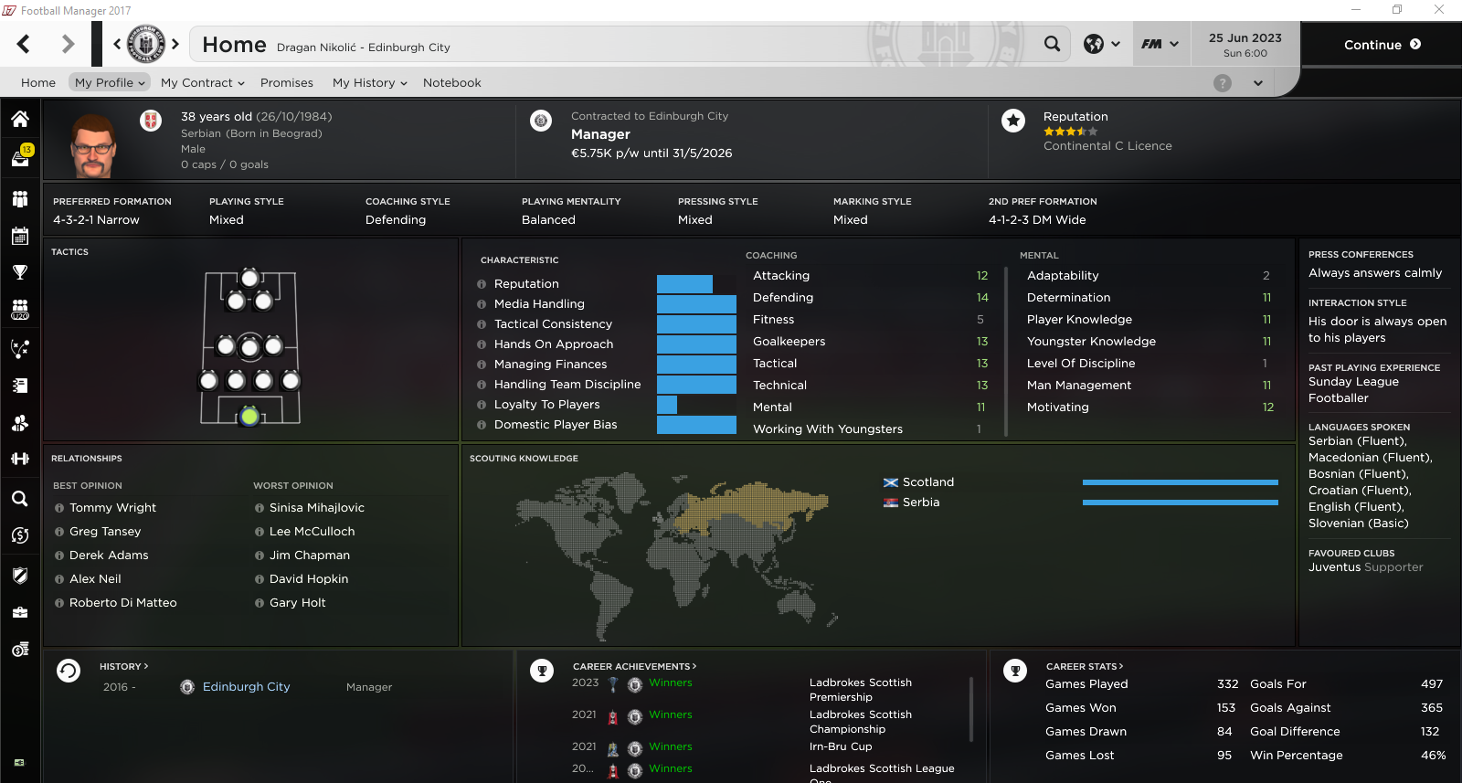The width and height of the screenshot is (1462, 783).
Task: Expand the chevron next to help icon
Action: (x=1258, y=83)
